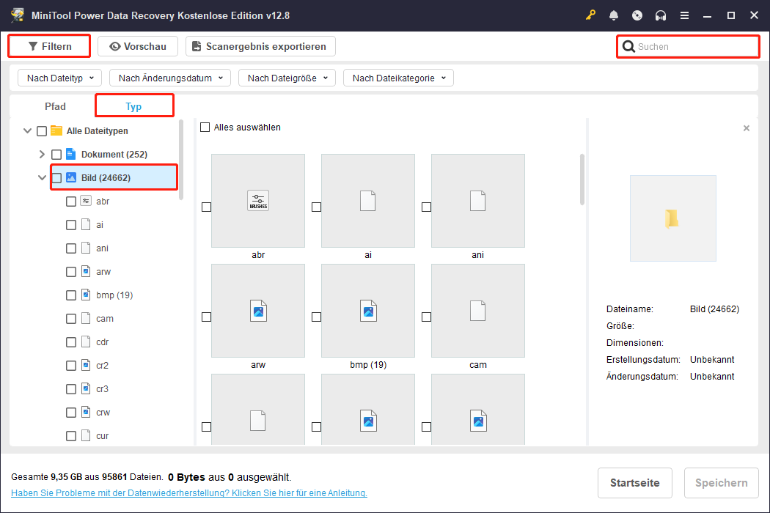The height and width of the screenshot is (513, 770).
Task: Open the arw folder thumbnail
Action: (x=258, y=311)
